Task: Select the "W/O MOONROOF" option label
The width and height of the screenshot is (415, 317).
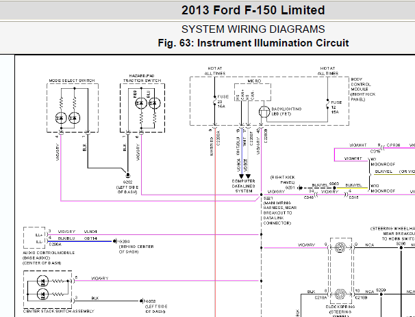Action: coord(383,188)
